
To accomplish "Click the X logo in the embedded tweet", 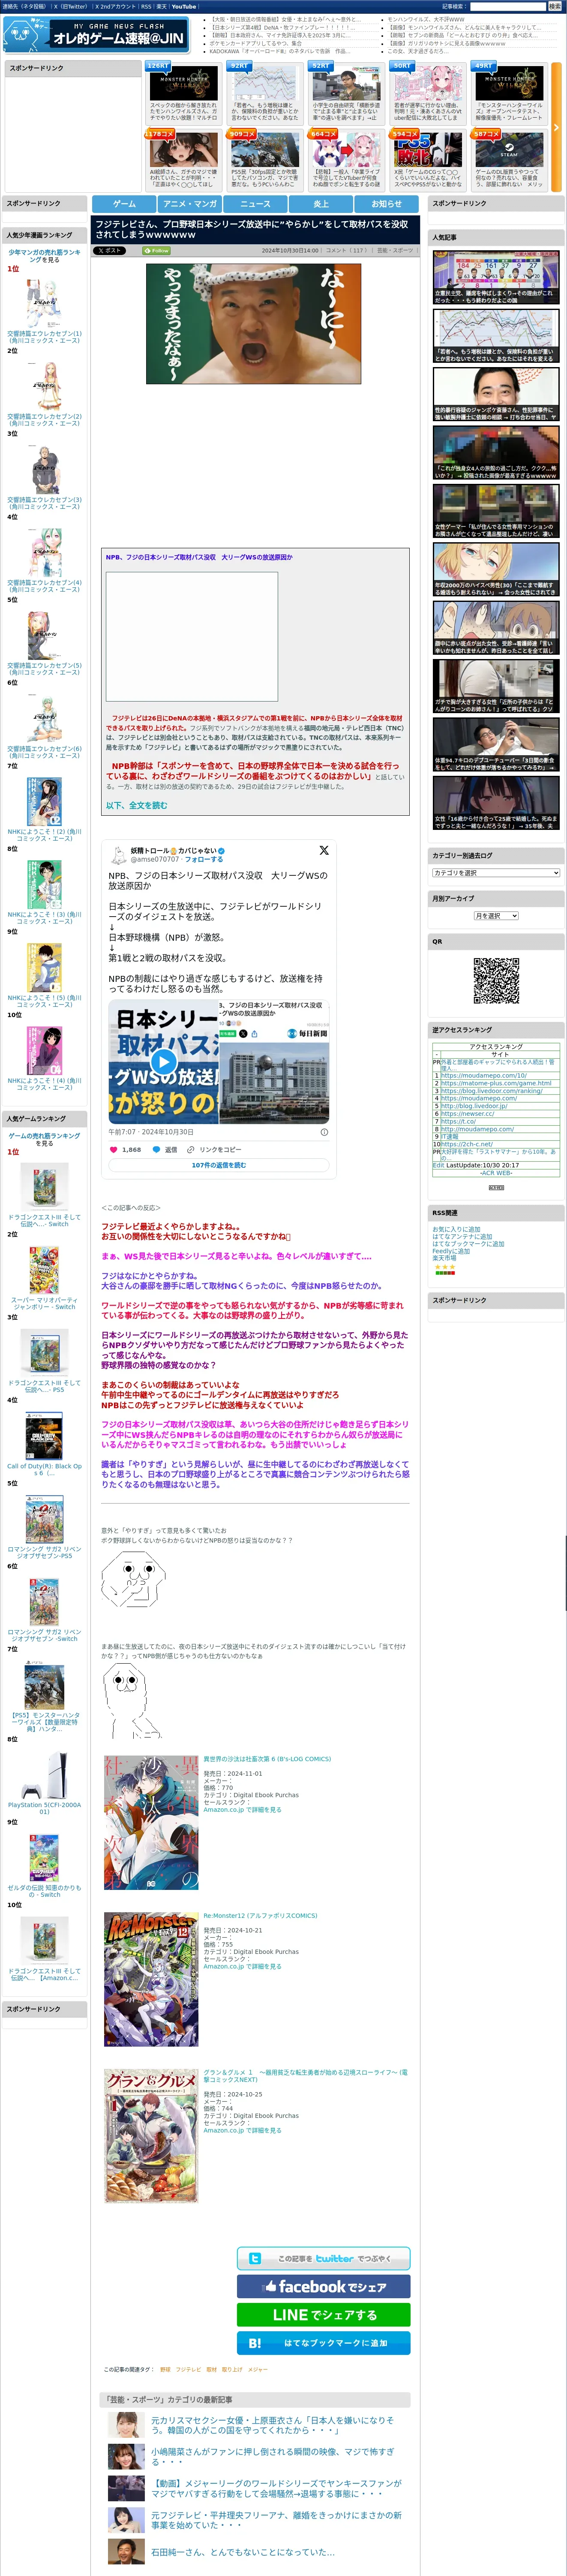I will tap(324, 850).
